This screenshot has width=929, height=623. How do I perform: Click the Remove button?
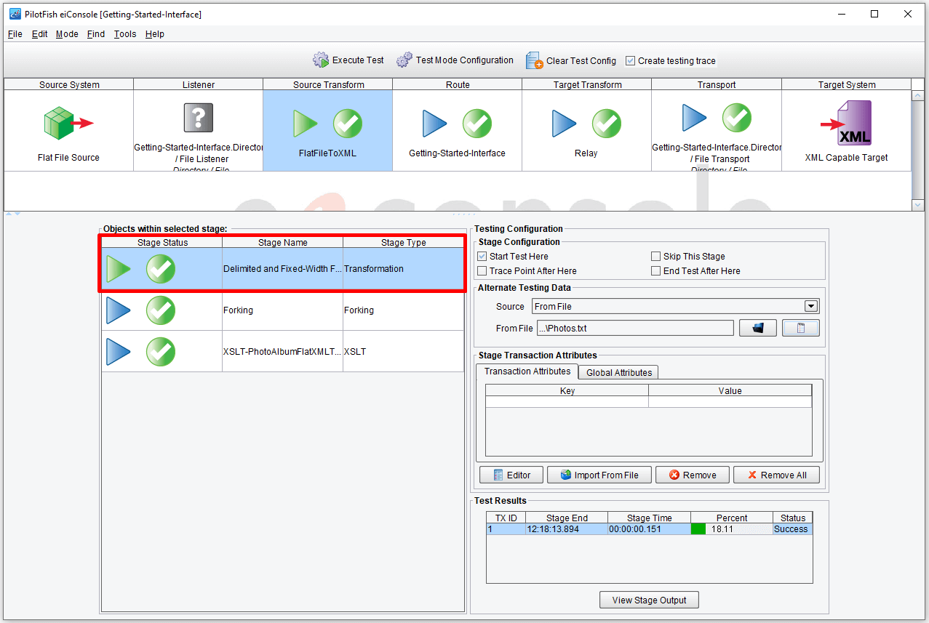coord(693,475)
